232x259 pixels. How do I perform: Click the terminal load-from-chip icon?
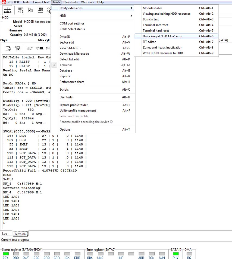[8, 48]
